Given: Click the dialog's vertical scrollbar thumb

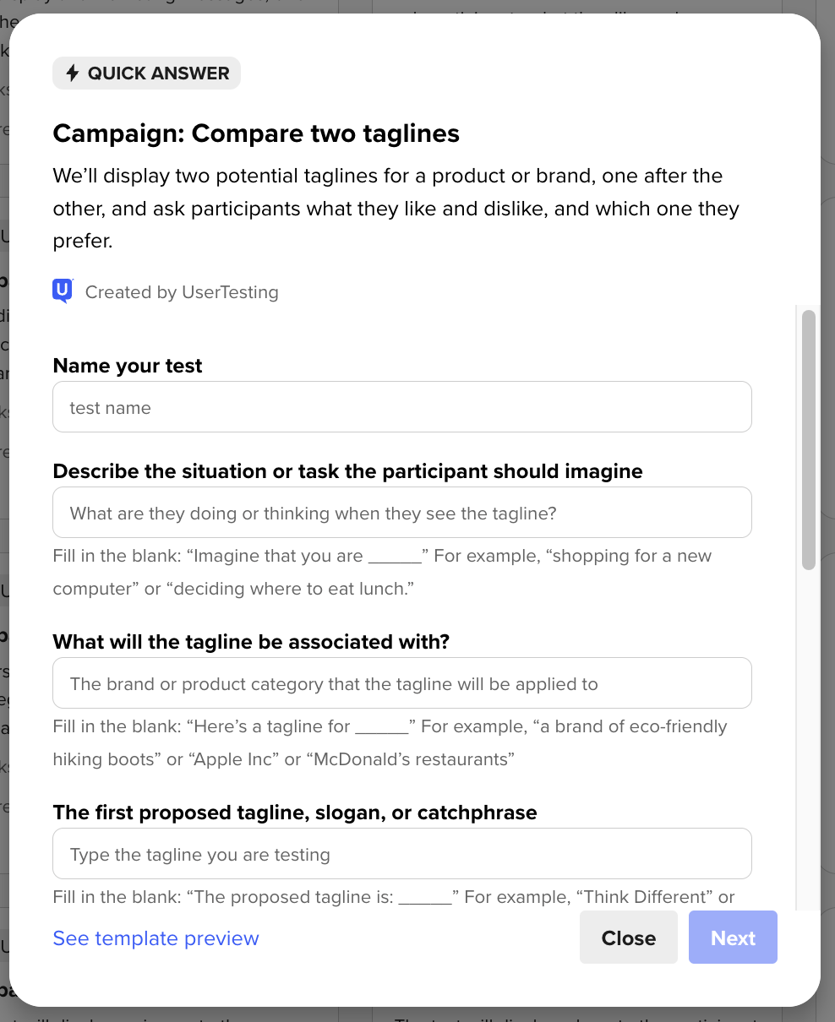Looking at the screenshot, I should (x=808, y=439).
